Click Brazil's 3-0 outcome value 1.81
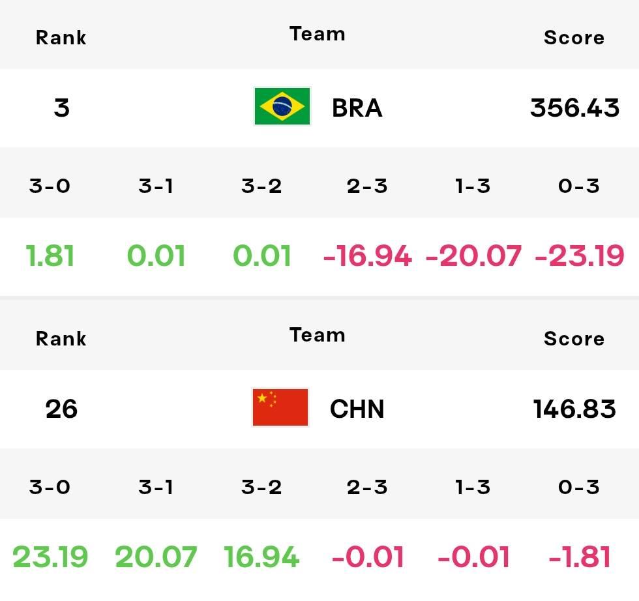This screenshot has height=601, width=639. point(50,256)
